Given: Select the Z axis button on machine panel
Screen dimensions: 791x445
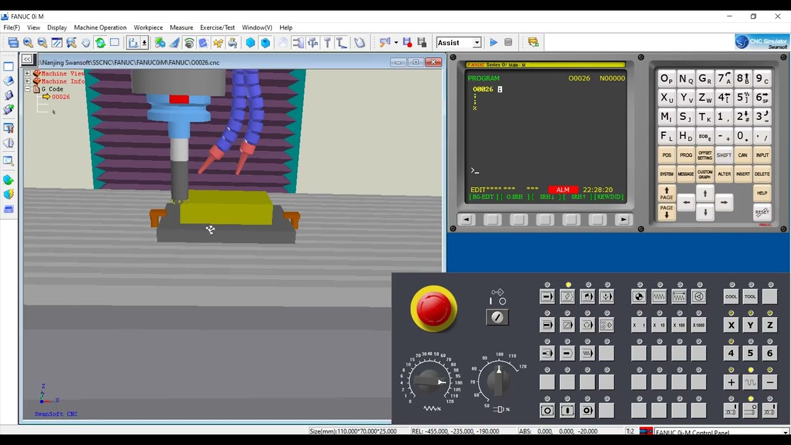Looking at the screenshot, I should [x=770, y=325].
